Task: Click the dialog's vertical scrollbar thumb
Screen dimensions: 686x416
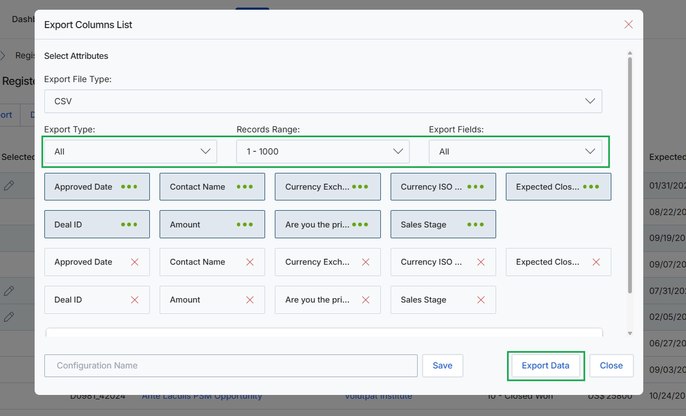Action: click(x=630, y=175)
